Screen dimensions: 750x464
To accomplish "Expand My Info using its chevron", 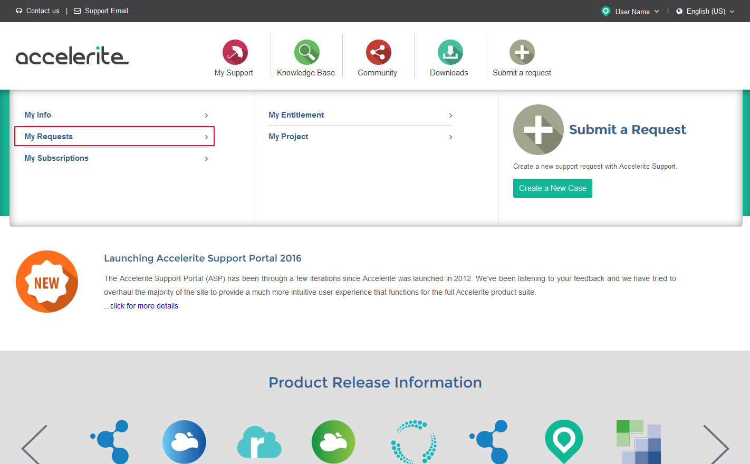I will click(x=206, y=115).
